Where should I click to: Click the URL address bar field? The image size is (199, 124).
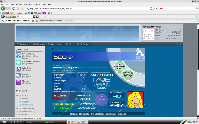(89, 9)
